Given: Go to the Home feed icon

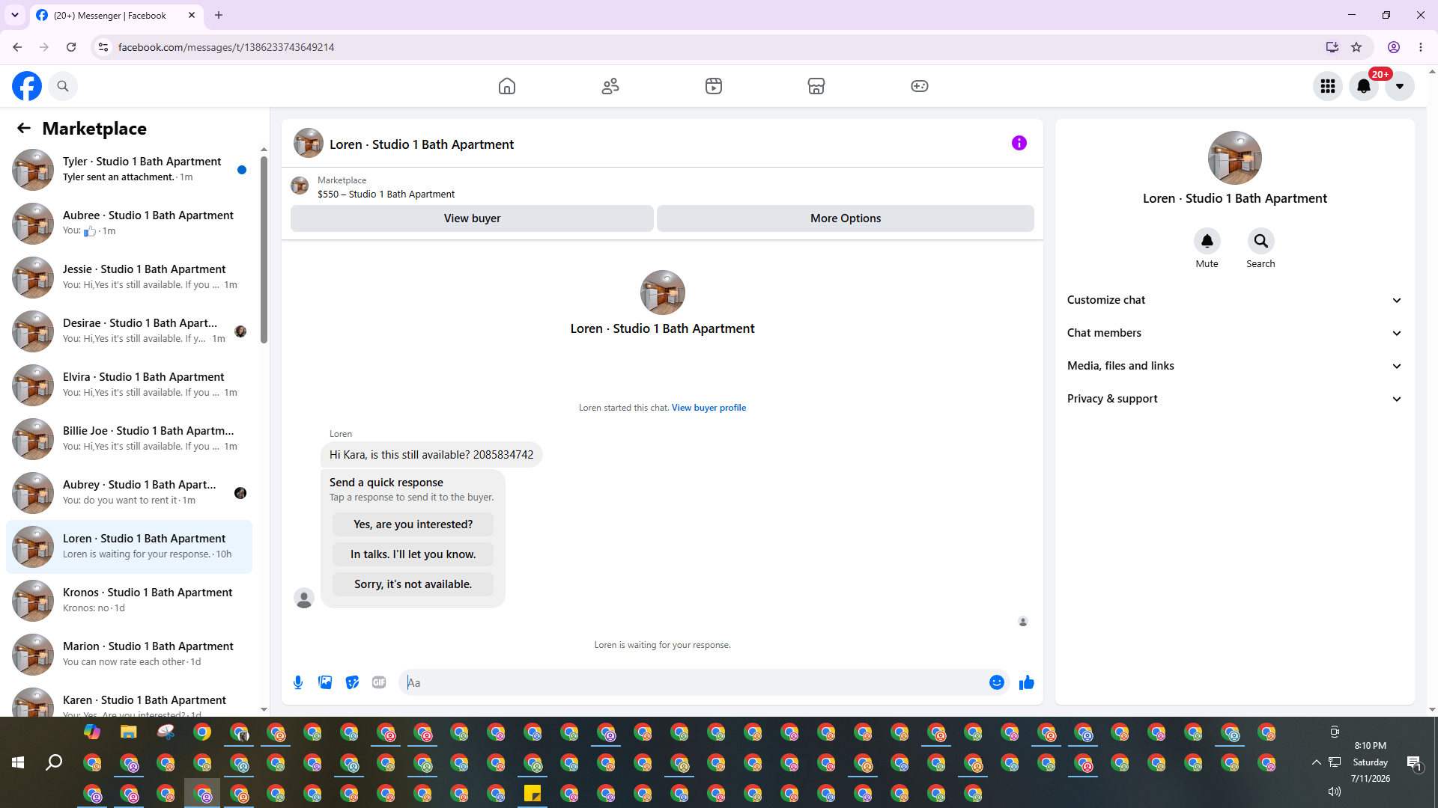Looking at the screenshot, I should pos(507,86).
